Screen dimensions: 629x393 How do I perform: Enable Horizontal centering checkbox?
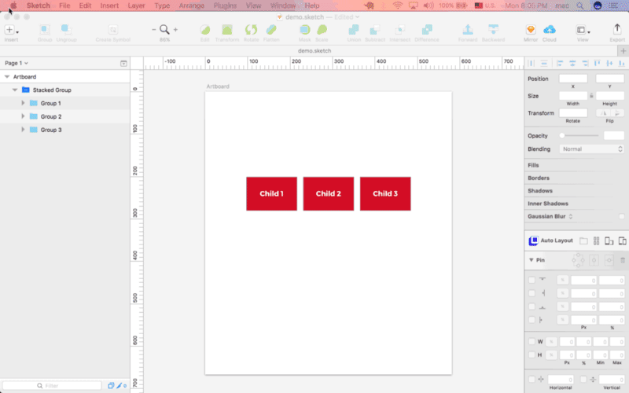tap(532, 379)
